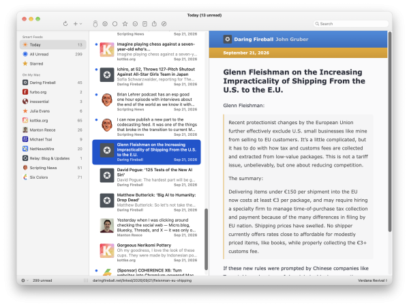
Task: Go to next unread via chevron-circle icon
Action: [135, 24]
